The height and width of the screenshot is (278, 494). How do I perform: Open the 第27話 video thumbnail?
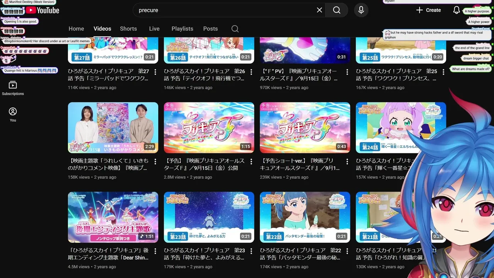[x=113, y=50]
